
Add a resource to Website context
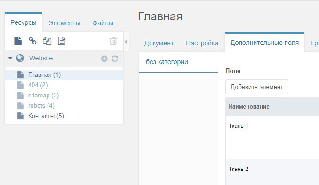coord(104,59)
